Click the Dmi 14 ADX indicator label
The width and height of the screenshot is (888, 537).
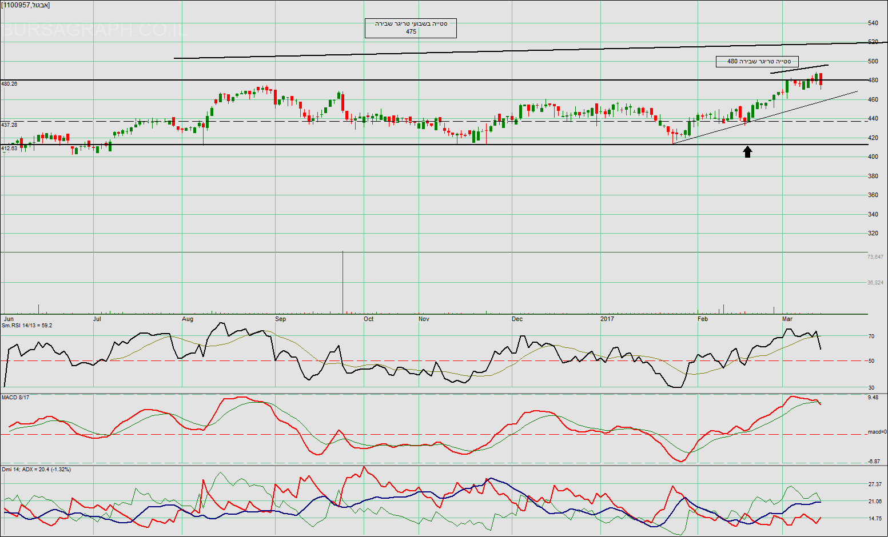[x=36, y=470]
